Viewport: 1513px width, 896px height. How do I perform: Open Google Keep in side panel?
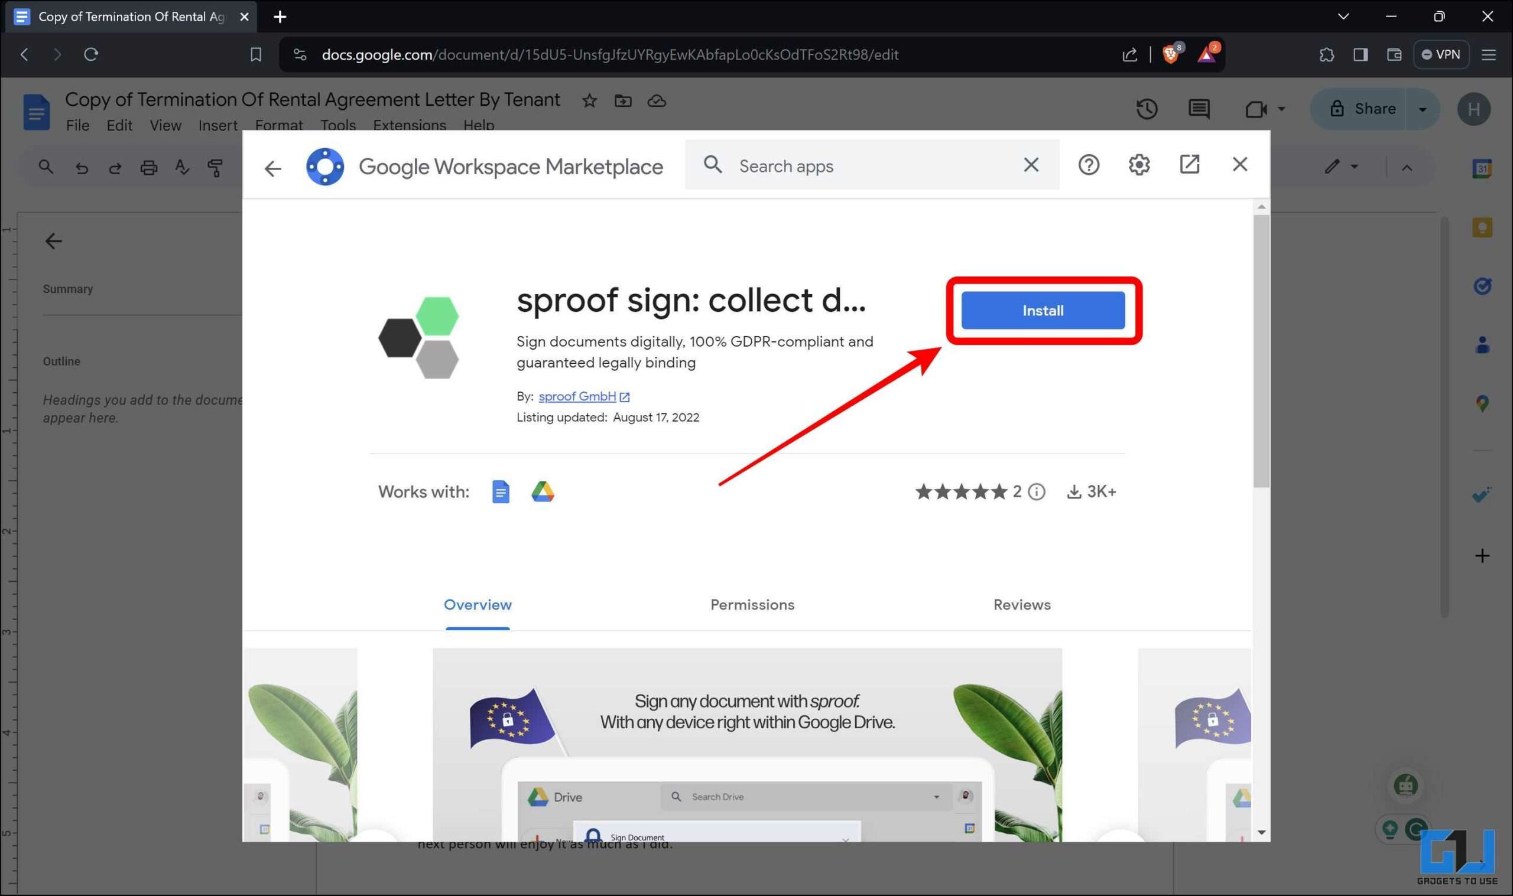tap(1482, 227)
